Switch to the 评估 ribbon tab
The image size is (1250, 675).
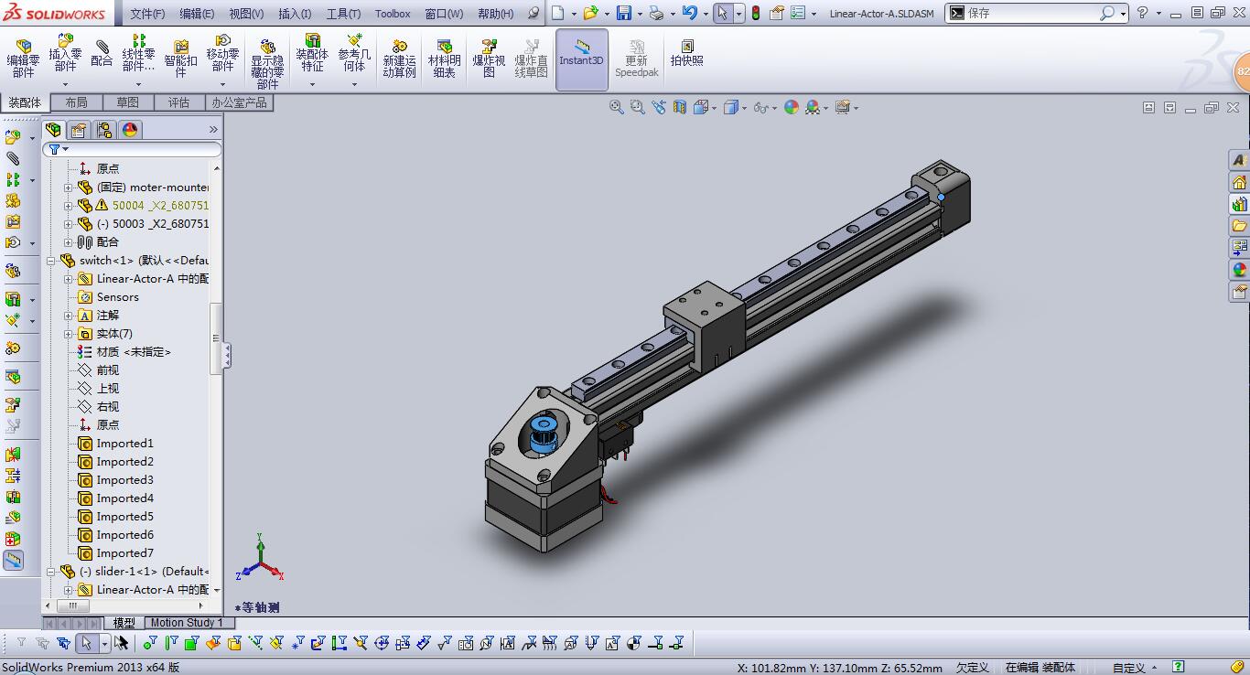pyautogui.click(x=179, y=102)
